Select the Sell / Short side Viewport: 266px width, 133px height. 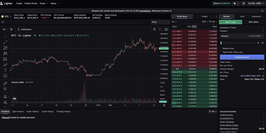(254, 22)
